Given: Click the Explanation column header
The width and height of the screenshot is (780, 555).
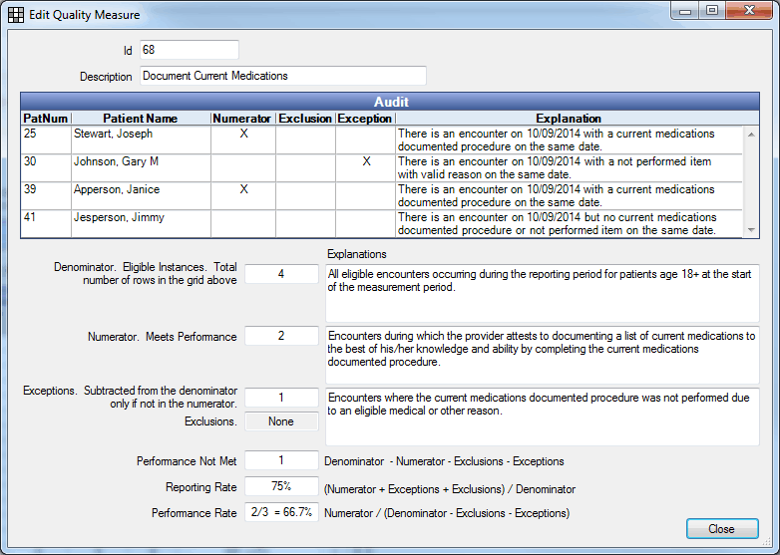Looking at the screenshot, I should pyautogui.click(x=568, y=119).
